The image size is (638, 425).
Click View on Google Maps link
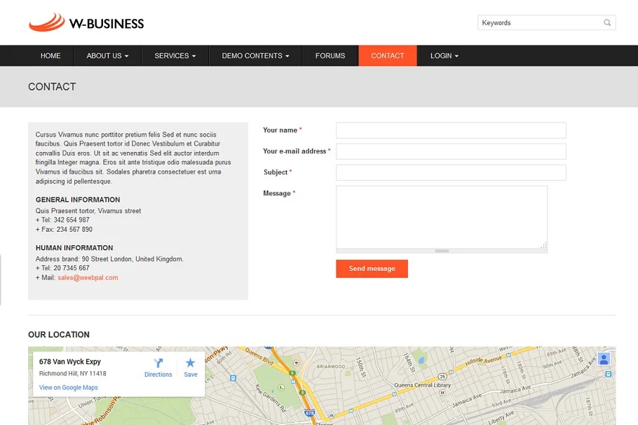[x=69, y=388]
